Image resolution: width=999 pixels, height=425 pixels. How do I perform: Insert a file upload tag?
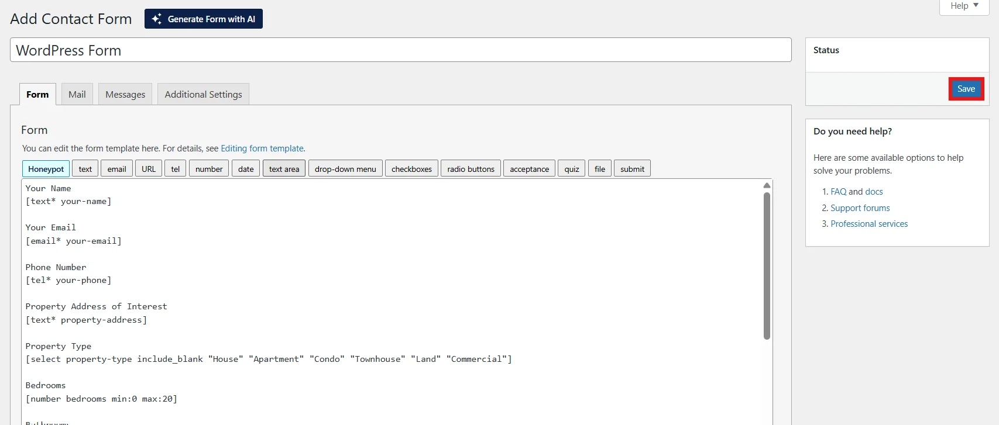point(600,169)
